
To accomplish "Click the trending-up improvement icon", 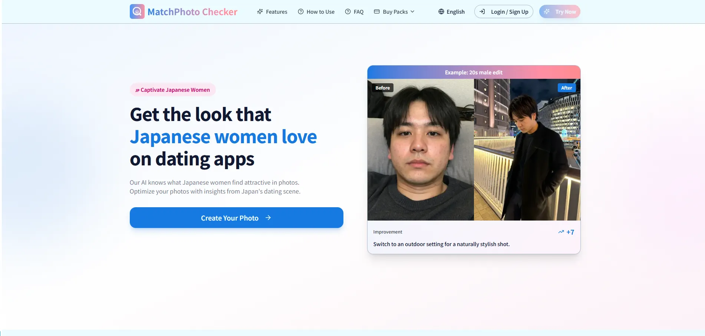I will point(561,232).
